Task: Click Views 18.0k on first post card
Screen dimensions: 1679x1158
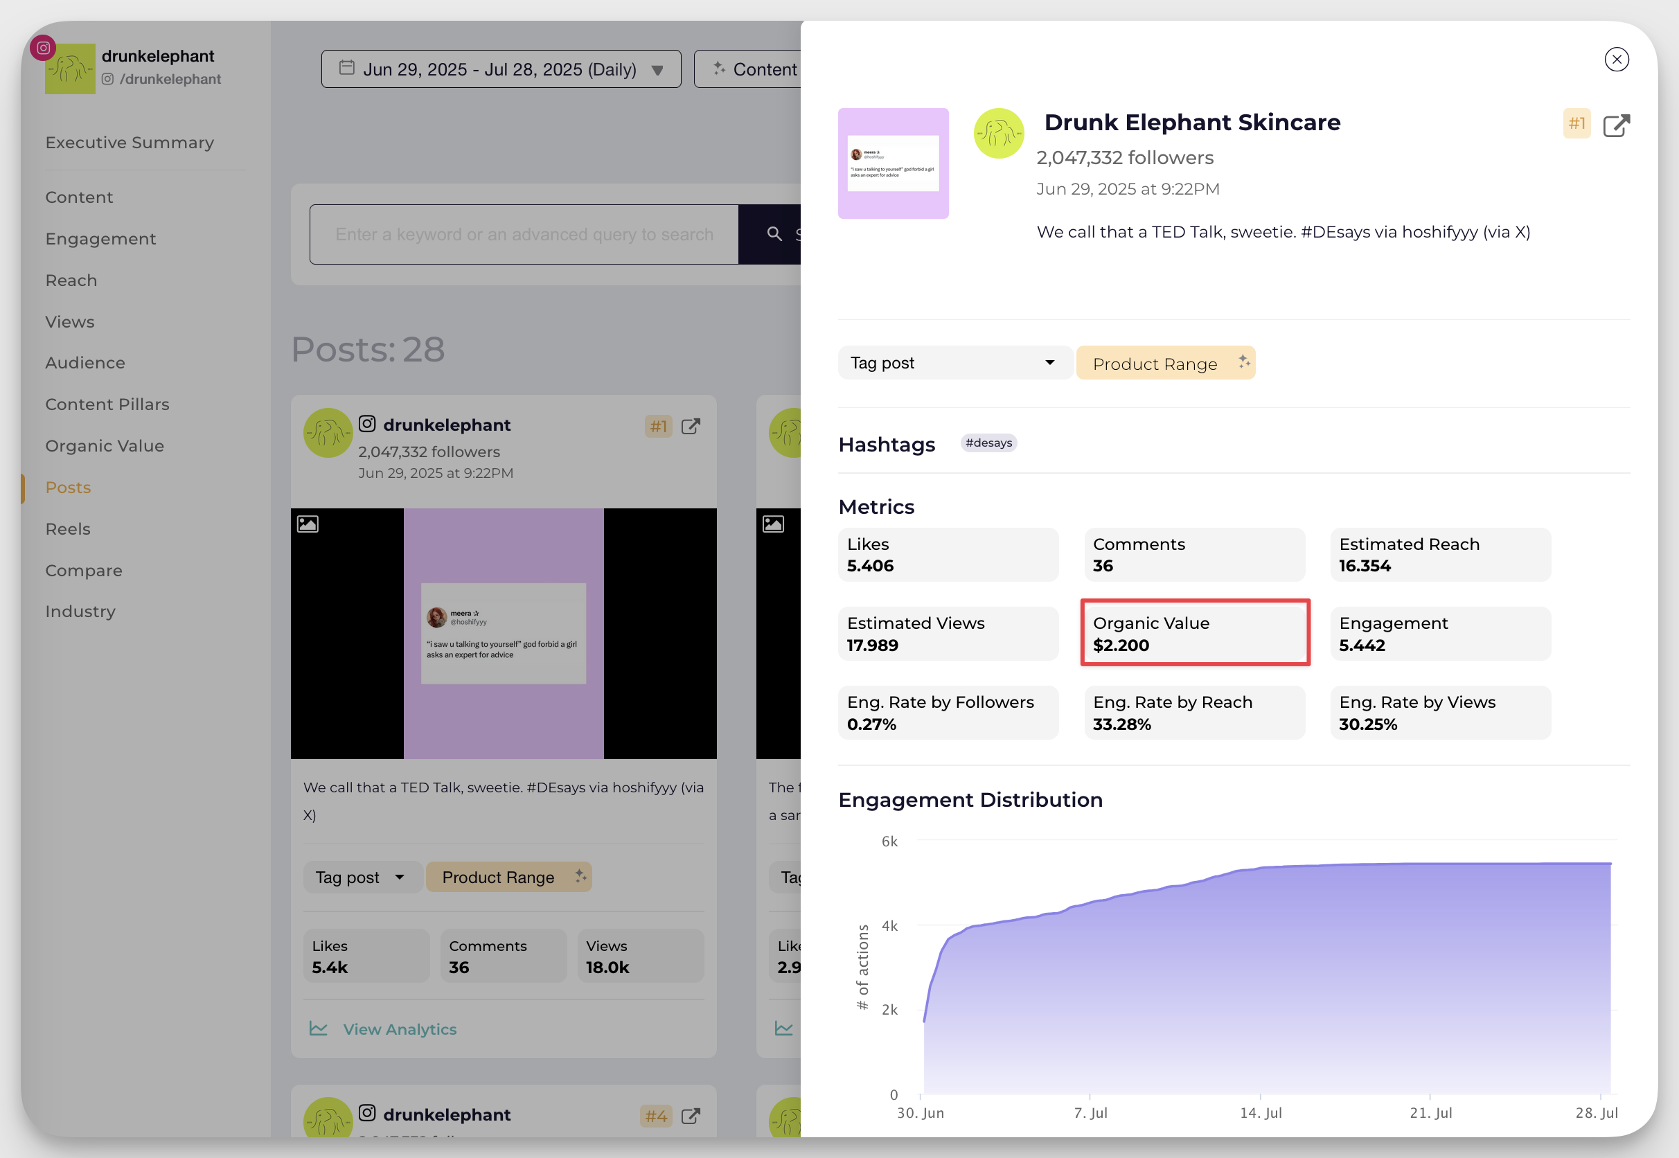Action: point(640,956)
